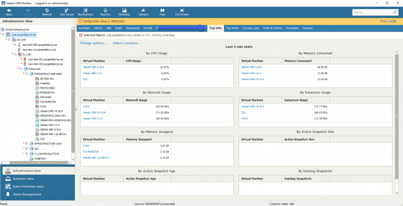Viewport: 403px width, 206px height.
Task: Click the Data Protection View icon
Action: [8, 186]
